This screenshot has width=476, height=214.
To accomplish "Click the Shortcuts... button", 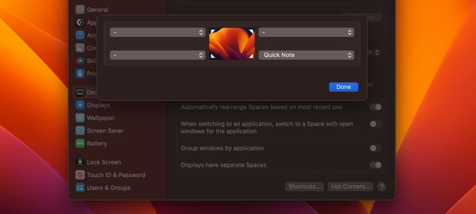I will click(x=304, y=186).
